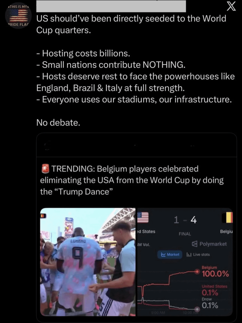Open the American flag profile avatar
This screenshot has height=323, width=242.
click(x=18, y=16)
